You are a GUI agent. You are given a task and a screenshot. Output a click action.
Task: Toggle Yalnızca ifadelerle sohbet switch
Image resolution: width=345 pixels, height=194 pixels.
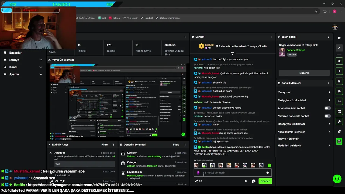point(328,116)
